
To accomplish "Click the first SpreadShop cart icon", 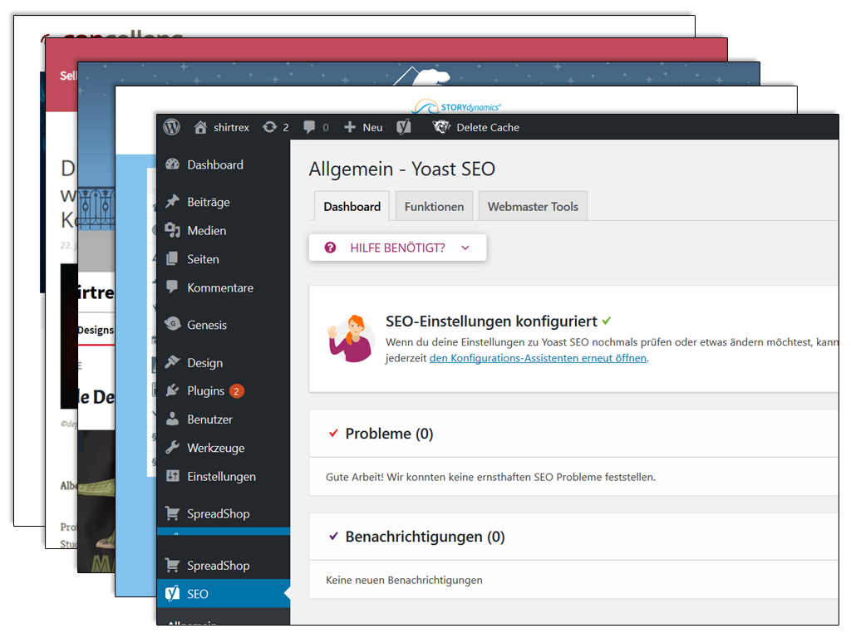I will click(172, 513).
